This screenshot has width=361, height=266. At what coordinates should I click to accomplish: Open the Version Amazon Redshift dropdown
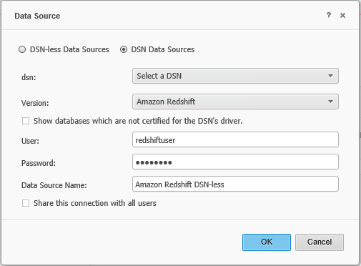coord(235,102)
